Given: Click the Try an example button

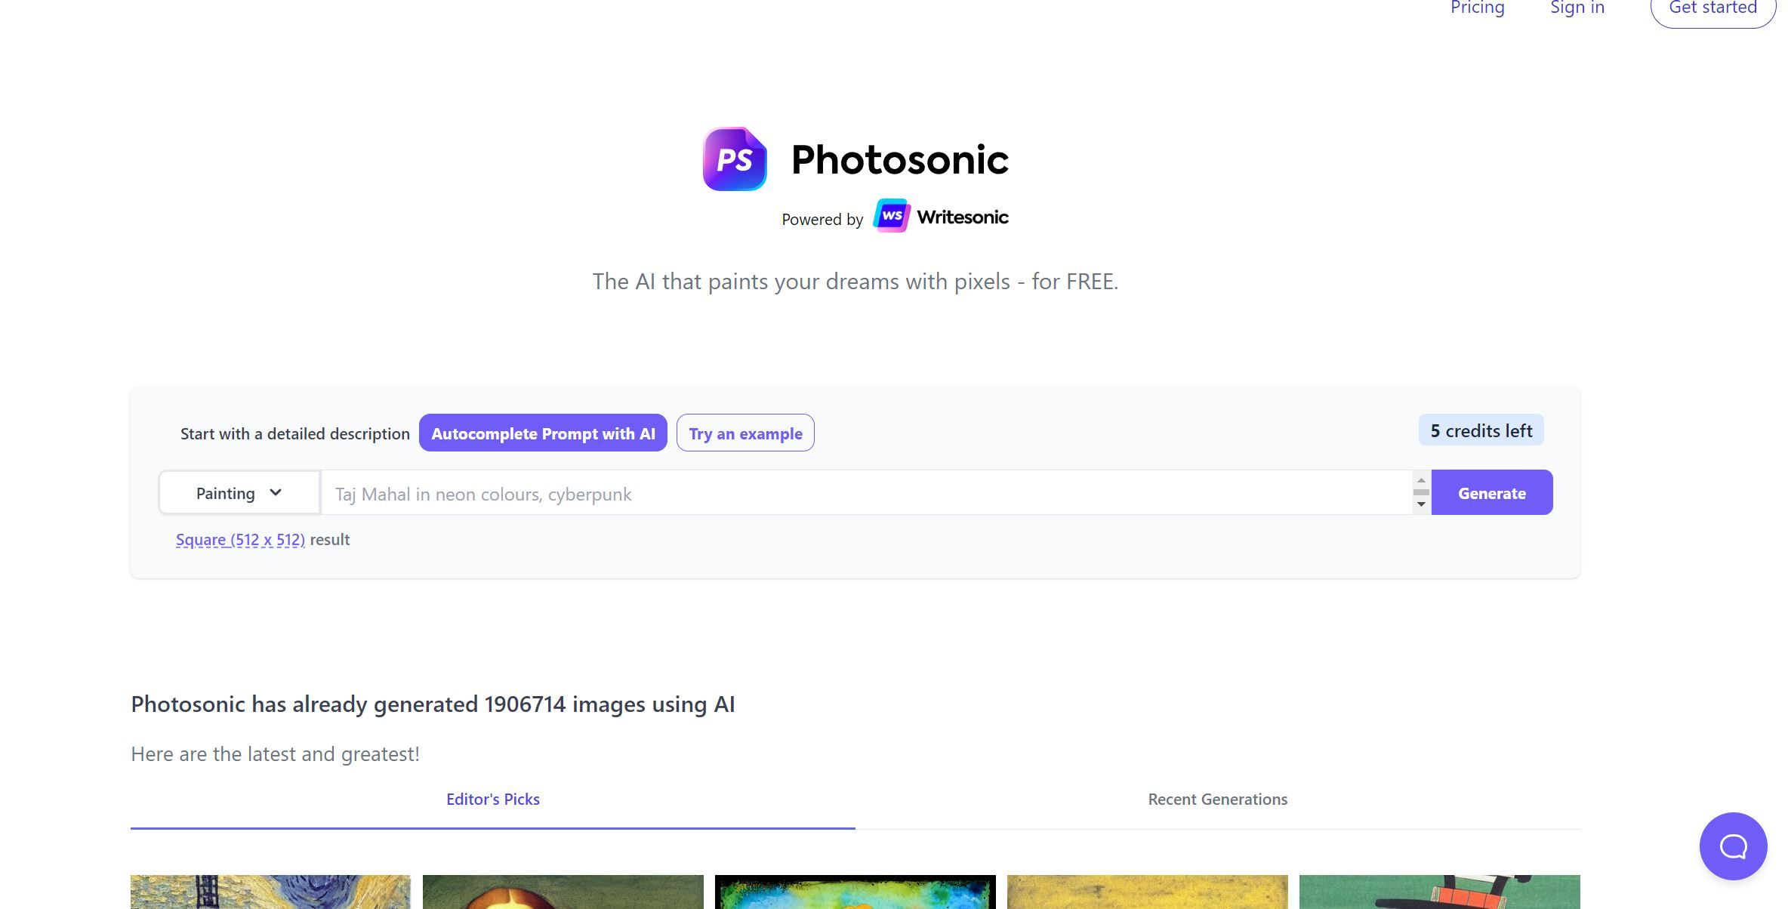Looking at the screenshot, I should click(744, 433).
